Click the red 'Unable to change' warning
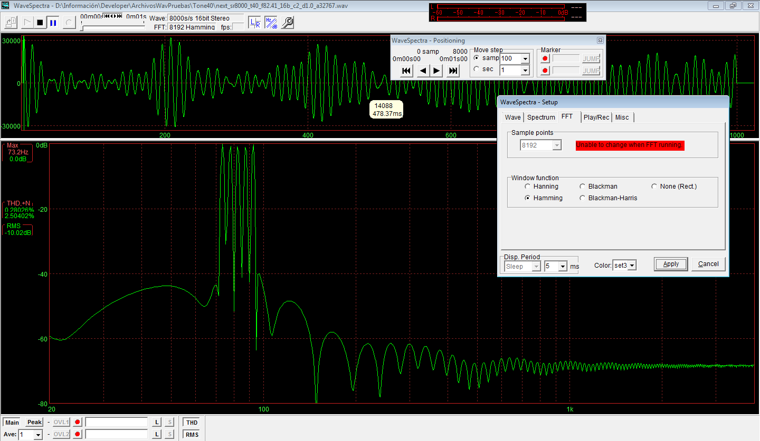Image resolution: width=760 pixels, height=441 pixels. click(x=630, y=145)
